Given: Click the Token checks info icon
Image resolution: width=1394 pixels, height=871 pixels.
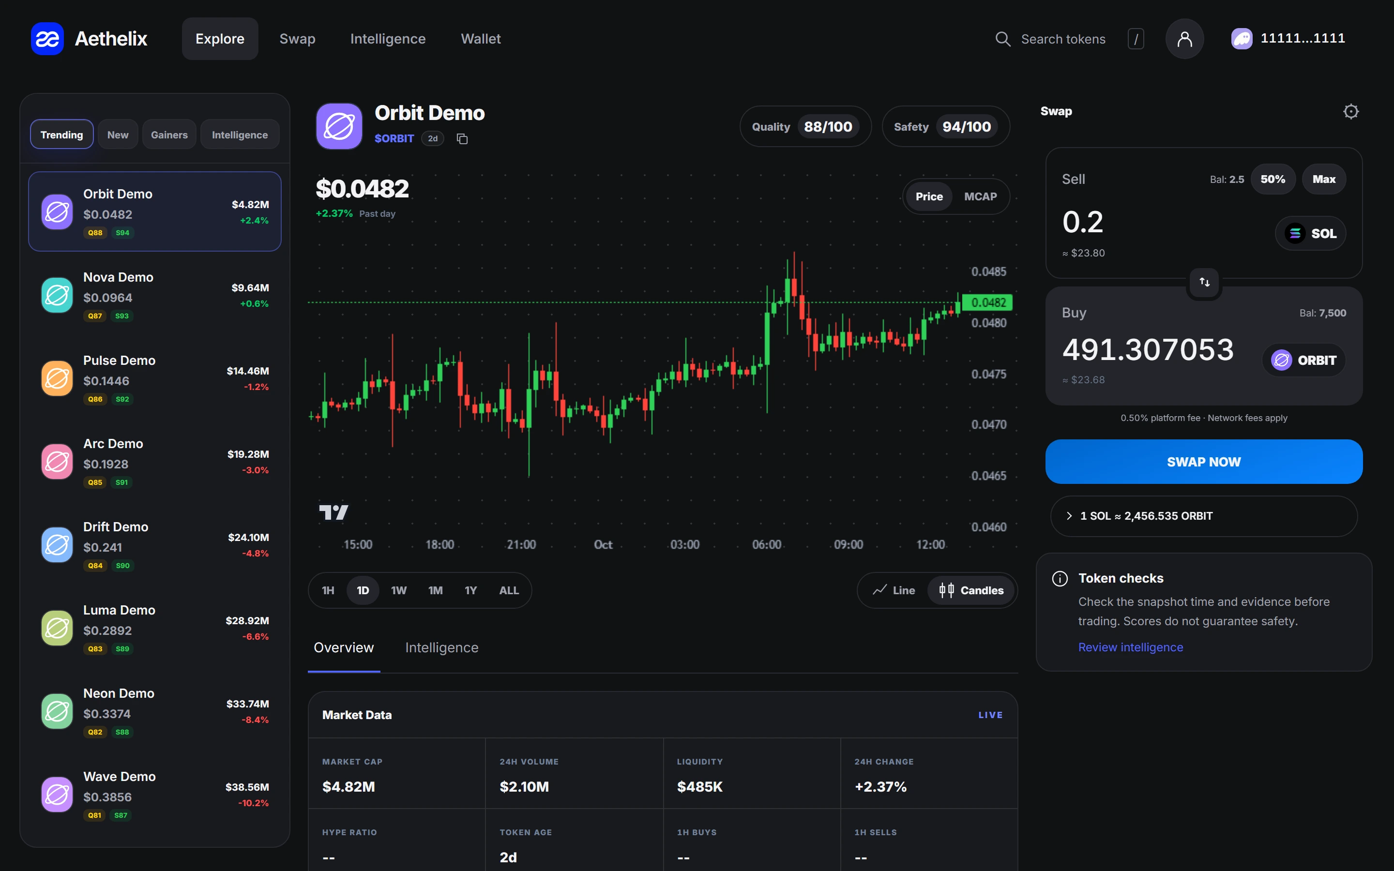Looking at the screenshot, I should [1060, 578].
